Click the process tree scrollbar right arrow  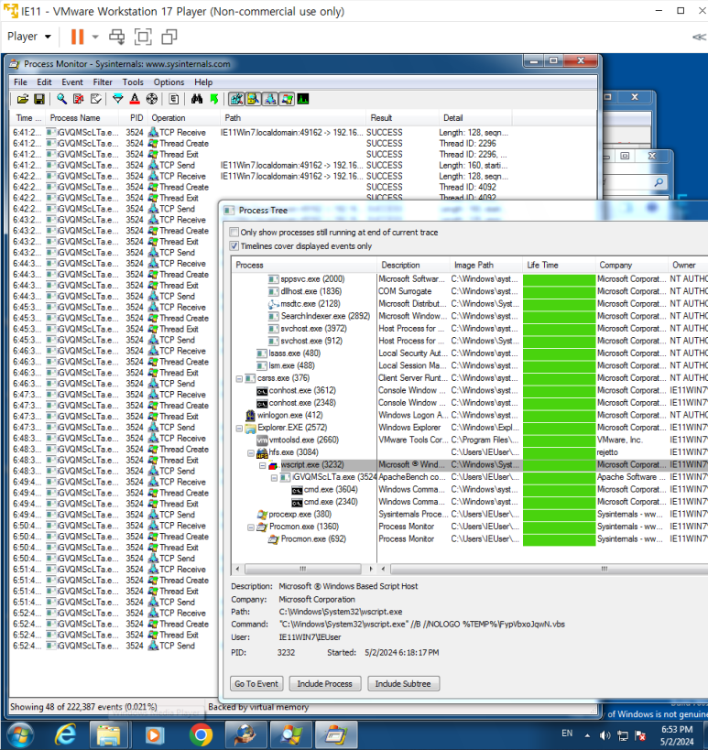(371, 569)
